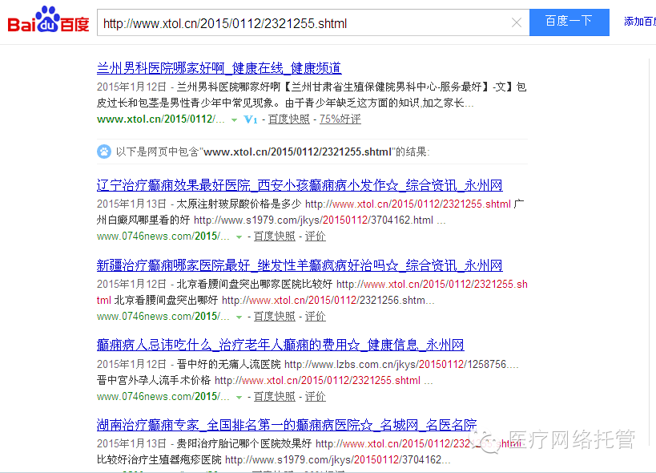The image size is (656, 473).
Task: Expand the dropdown arrow under 辽宁治疗癫痫 result
Action: pyautogui.click(x=239, y=237)
